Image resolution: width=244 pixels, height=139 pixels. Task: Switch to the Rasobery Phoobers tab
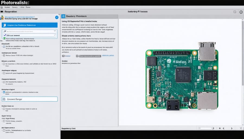tap(89, 16)
